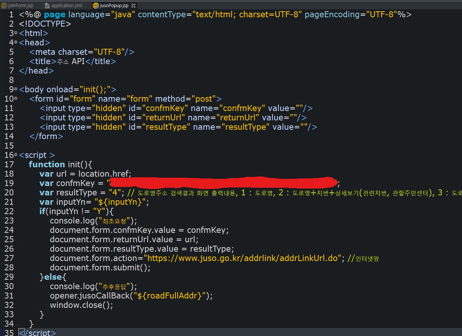Click line number 19 in the gutter
The image size is (462, 336).
click(9, 183)
